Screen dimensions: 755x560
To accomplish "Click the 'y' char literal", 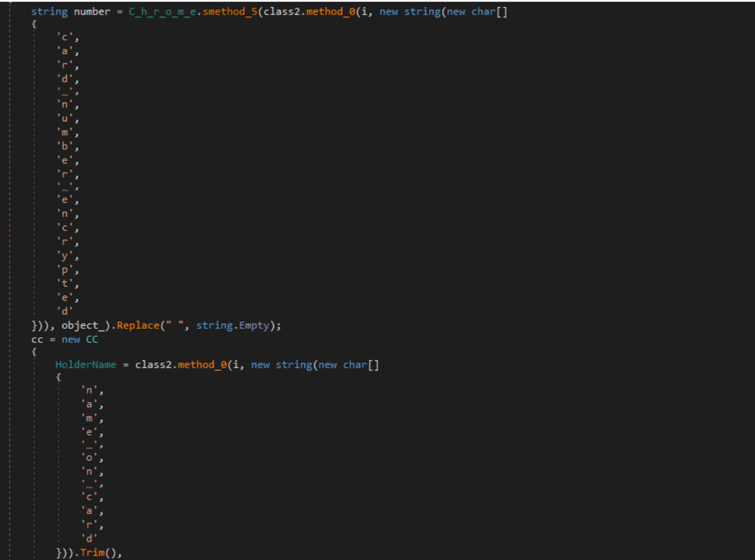I will click(65, 256).
